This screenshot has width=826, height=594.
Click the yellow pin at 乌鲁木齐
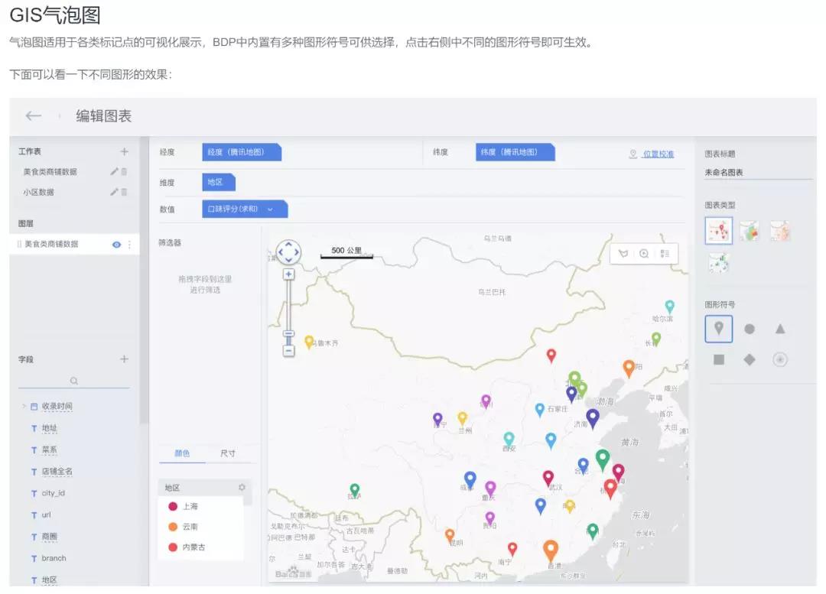(309, 342)
